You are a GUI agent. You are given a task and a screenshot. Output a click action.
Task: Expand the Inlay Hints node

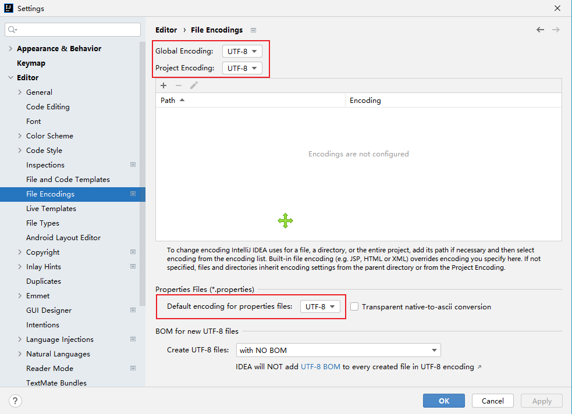tap(20, 266)
